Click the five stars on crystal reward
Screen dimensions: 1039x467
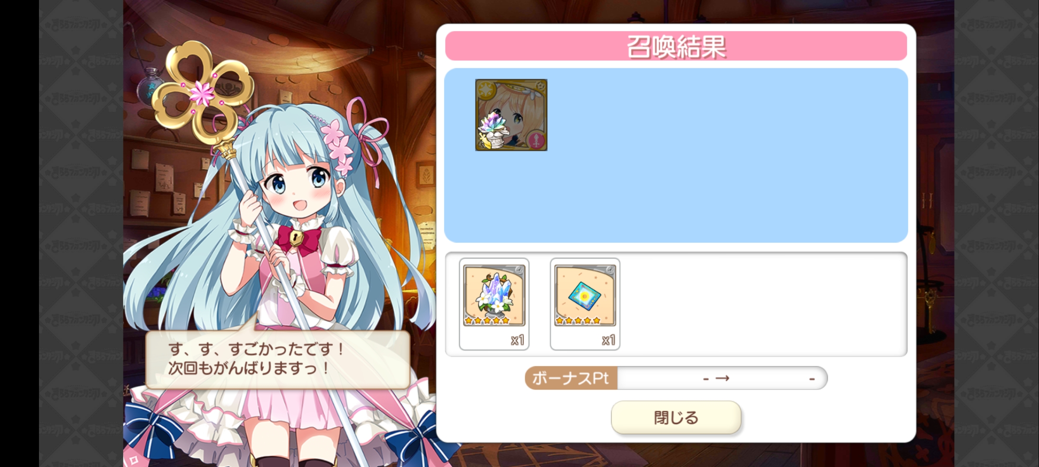click(487, 321)
